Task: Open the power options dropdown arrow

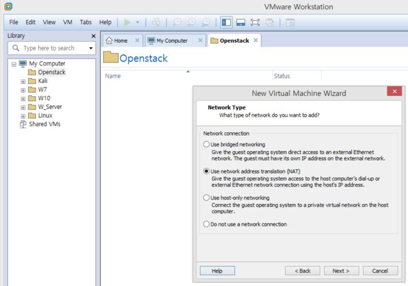Action: (138, 23)
